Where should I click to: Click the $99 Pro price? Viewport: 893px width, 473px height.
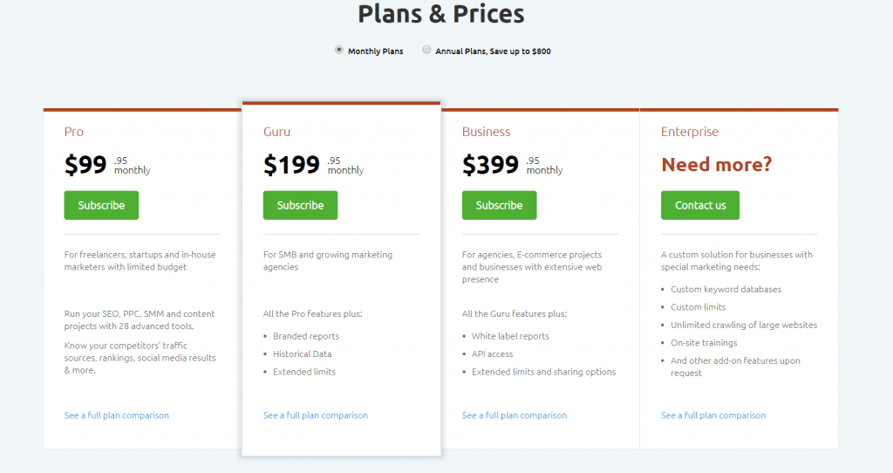(85, 165)
